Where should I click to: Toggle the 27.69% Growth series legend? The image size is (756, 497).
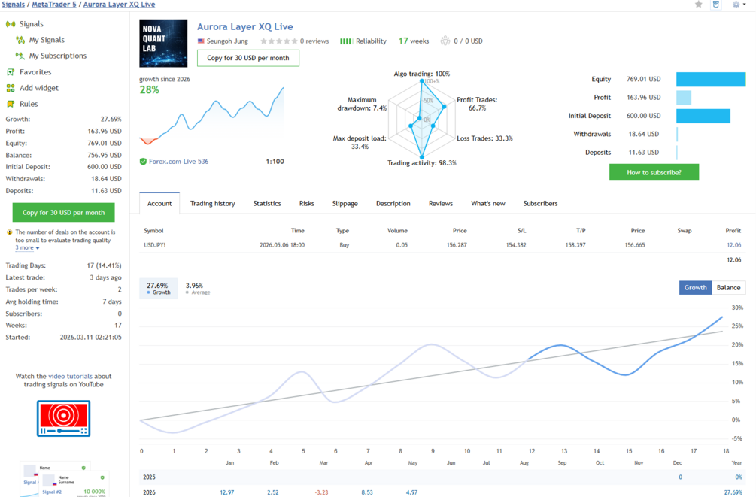158,288
